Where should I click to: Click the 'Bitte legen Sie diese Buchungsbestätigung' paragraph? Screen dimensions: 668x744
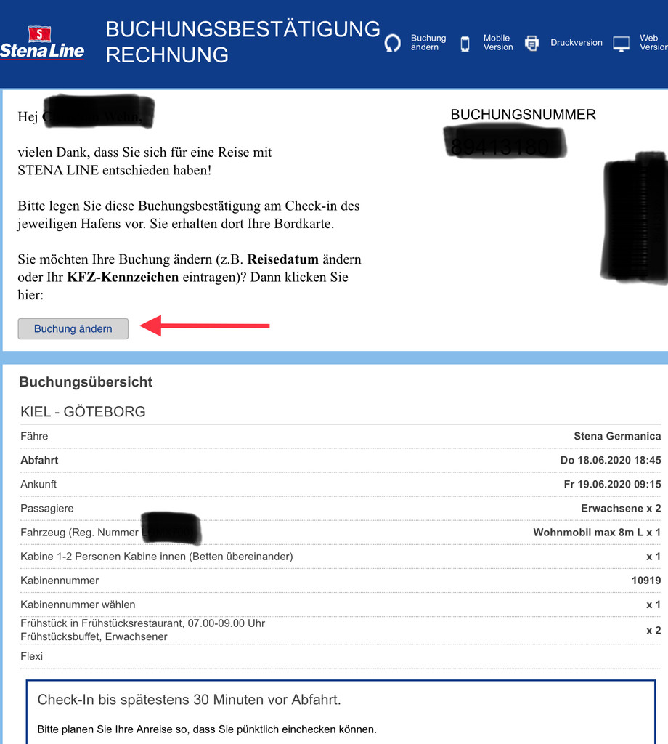(189, 215)
